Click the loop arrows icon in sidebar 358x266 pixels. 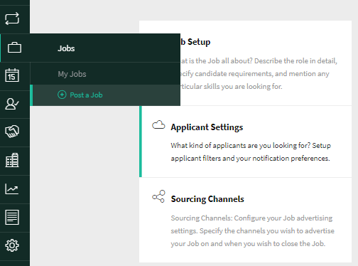[12, 18]
